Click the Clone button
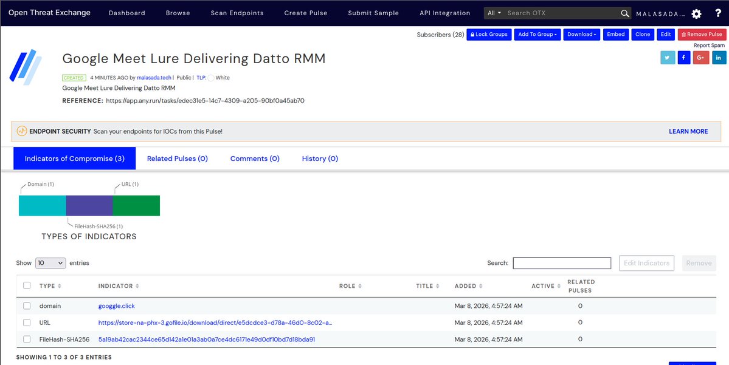Viewport: 729px width, 365px height. tap(643, 35)
